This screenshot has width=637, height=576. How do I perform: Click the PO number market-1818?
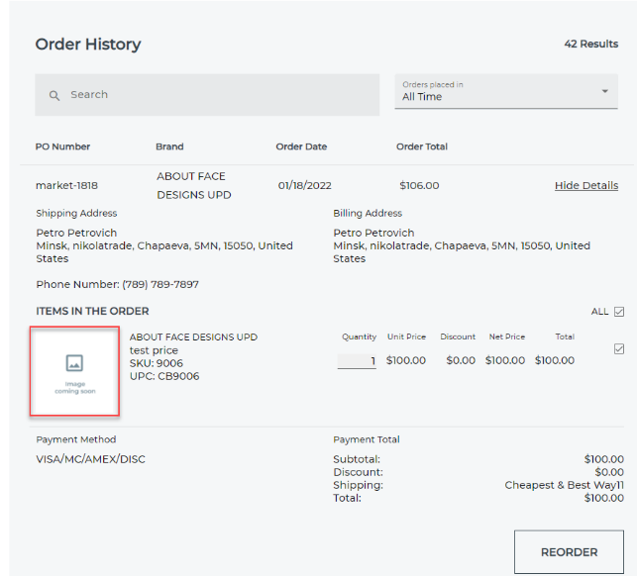[x=66, y=185]
